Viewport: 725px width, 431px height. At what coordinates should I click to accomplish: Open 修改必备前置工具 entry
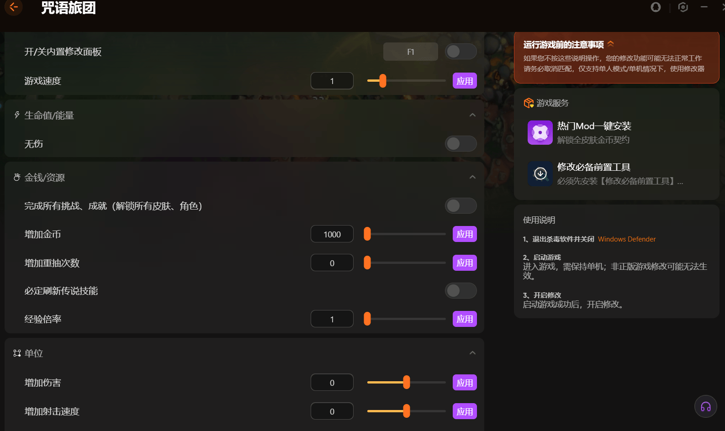point(593,167)
